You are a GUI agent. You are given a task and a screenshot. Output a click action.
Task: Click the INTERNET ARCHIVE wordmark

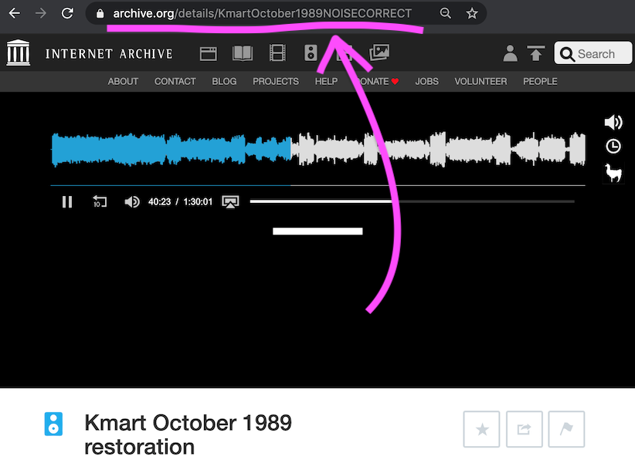tap(109, 54)
